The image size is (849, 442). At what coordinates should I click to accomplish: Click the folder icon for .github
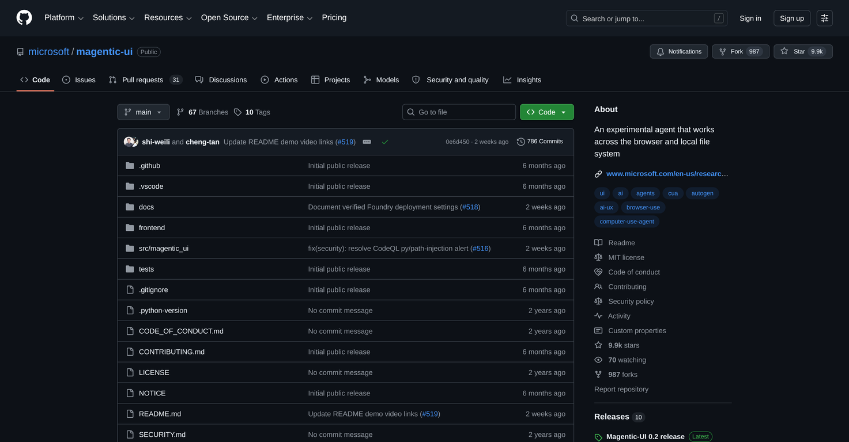[x=130, y=166]
